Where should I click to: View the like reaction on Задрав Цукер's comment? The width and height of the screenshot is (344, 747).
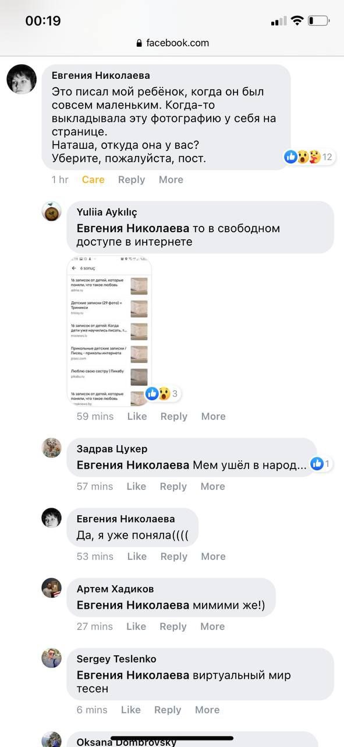[x=321, y=464]
